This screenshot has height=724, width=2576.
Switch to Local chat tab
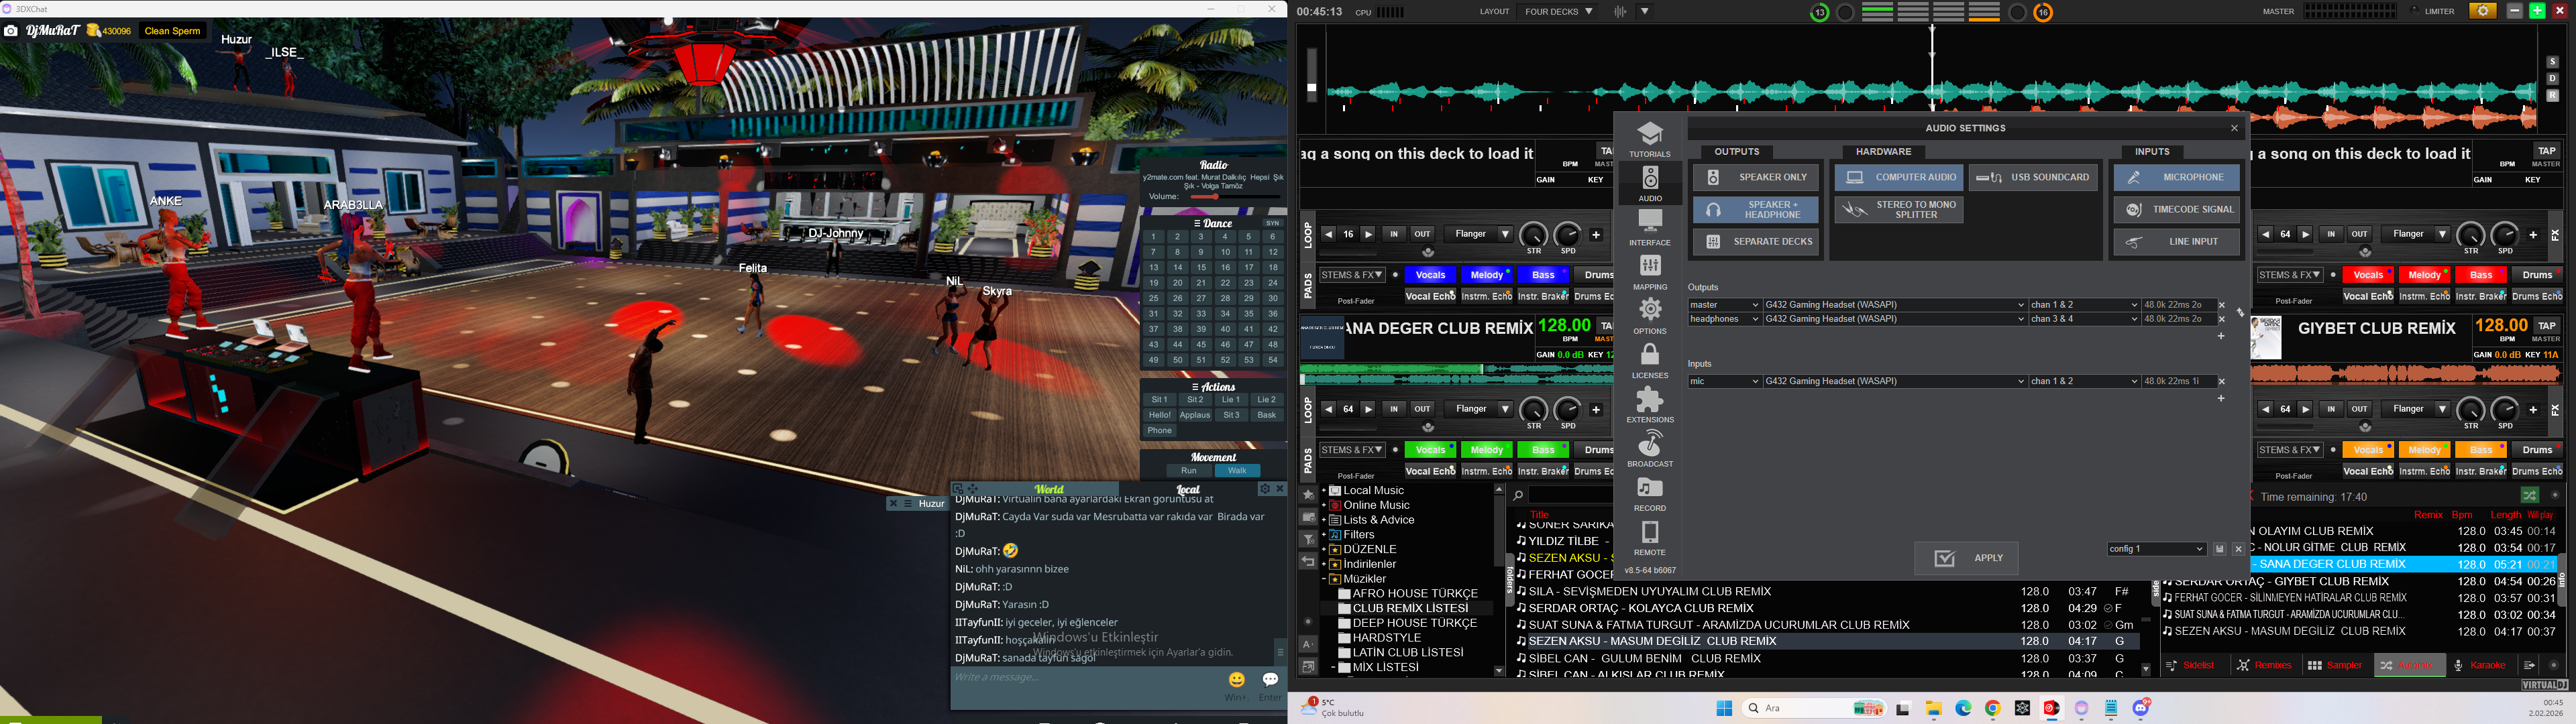click(x=1188, y=489)
